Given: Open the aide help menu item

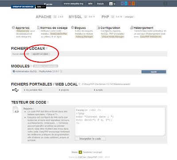Looking at the screenshot, I should (x=90, y=4).
